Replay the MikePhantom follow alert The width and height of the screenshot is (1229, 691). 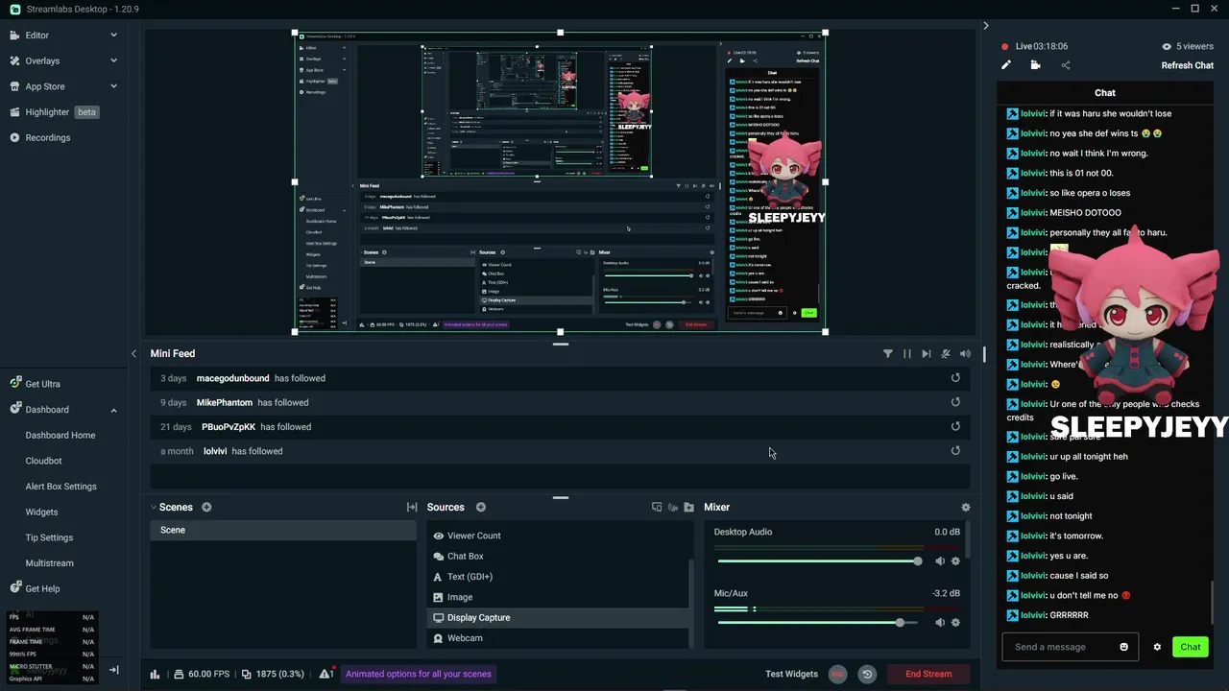click(x=955, y=402)
